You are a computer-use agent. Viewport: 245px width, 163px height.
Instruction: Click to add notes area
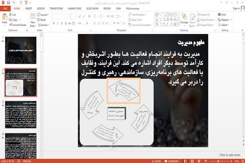coord(229,155)
